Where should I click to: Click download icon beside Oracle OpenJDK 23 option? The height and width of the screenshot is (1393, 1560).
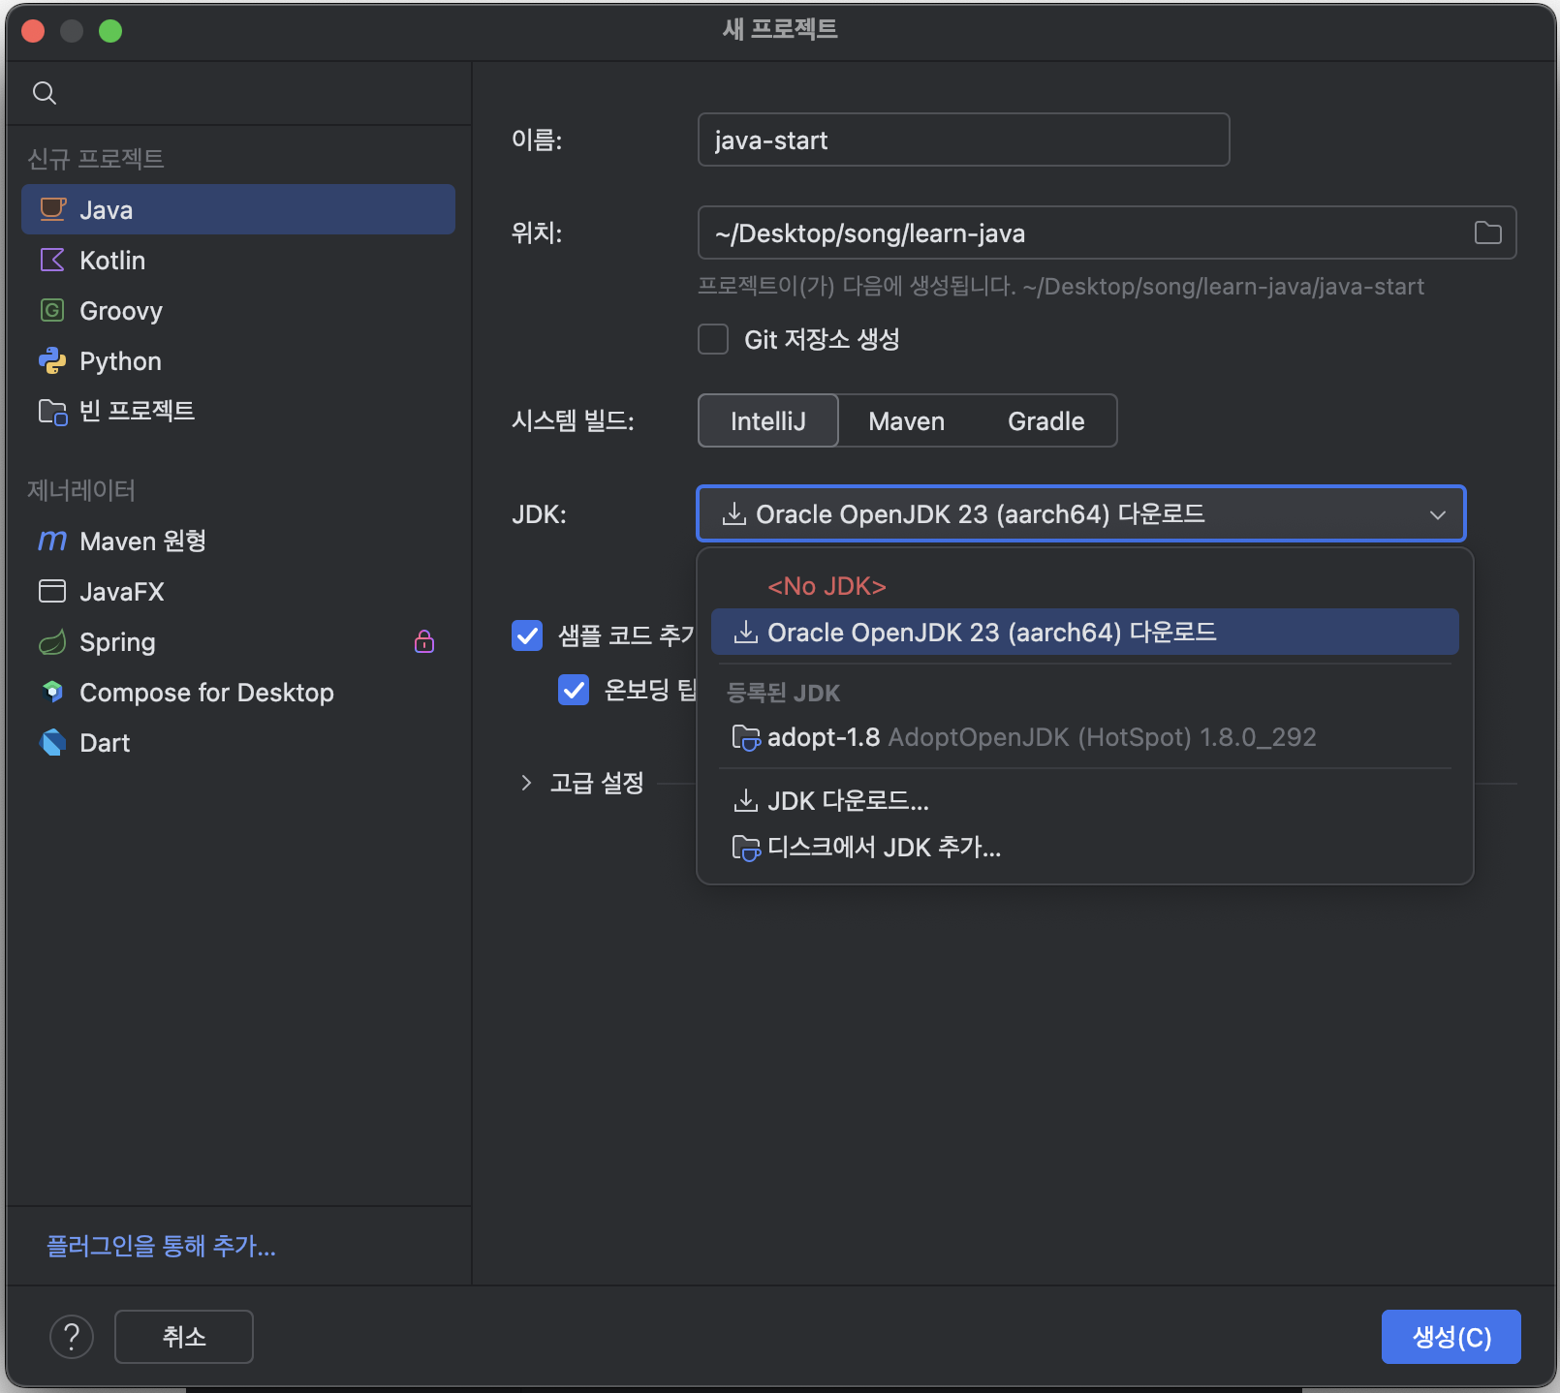pyautogui.click(x=746, y=632)
